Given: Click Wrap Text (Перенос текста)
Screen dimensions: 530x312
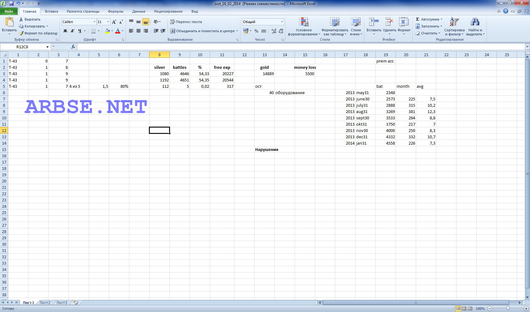Looking at the screenshot, I should 186,22.
